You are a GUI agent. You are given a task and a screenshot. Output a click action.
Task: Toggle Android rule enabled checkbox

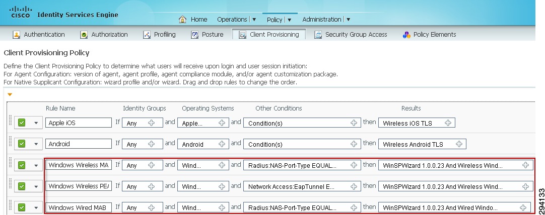22,144
